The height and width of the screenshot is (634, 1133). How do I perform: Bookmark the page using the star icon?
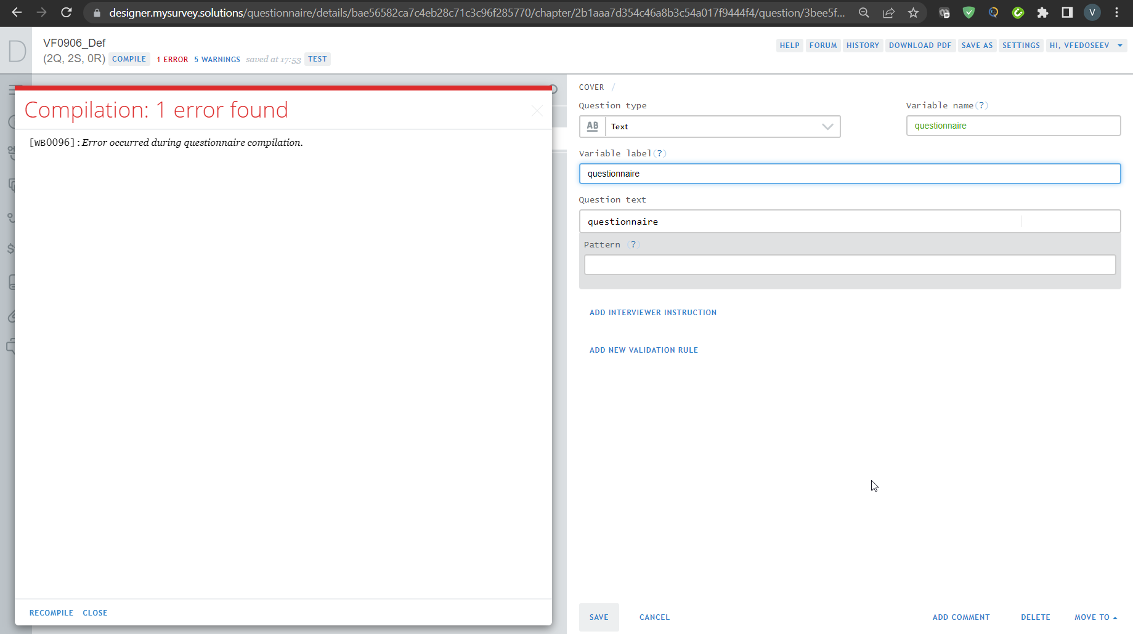[x=914, y=12]
